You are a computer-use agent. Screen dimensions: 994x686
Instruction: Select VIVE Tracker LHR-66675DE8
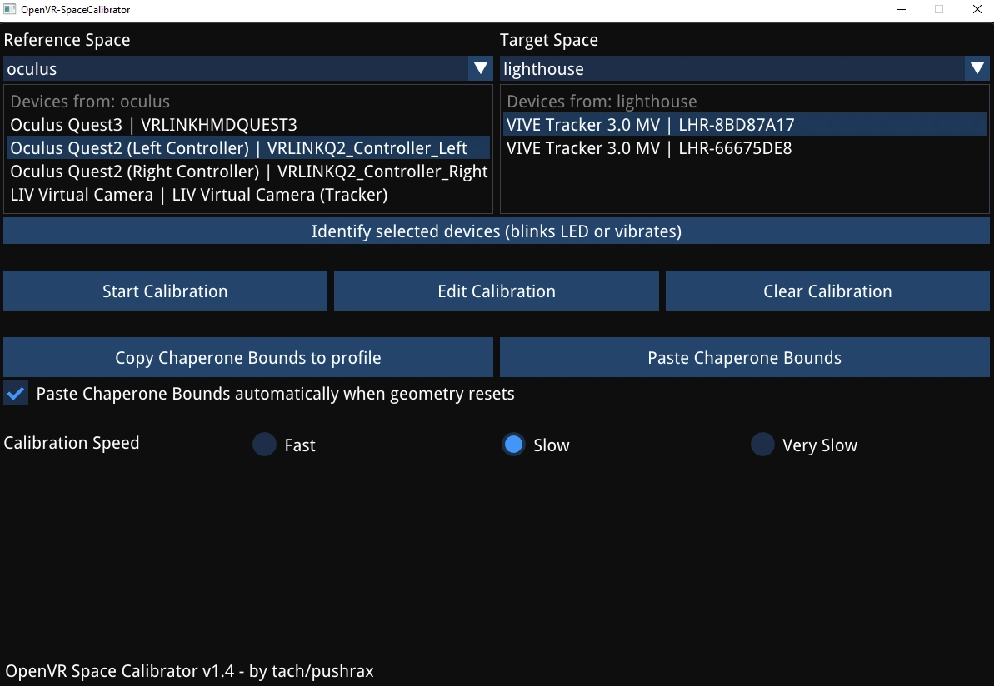pos(744,148)
